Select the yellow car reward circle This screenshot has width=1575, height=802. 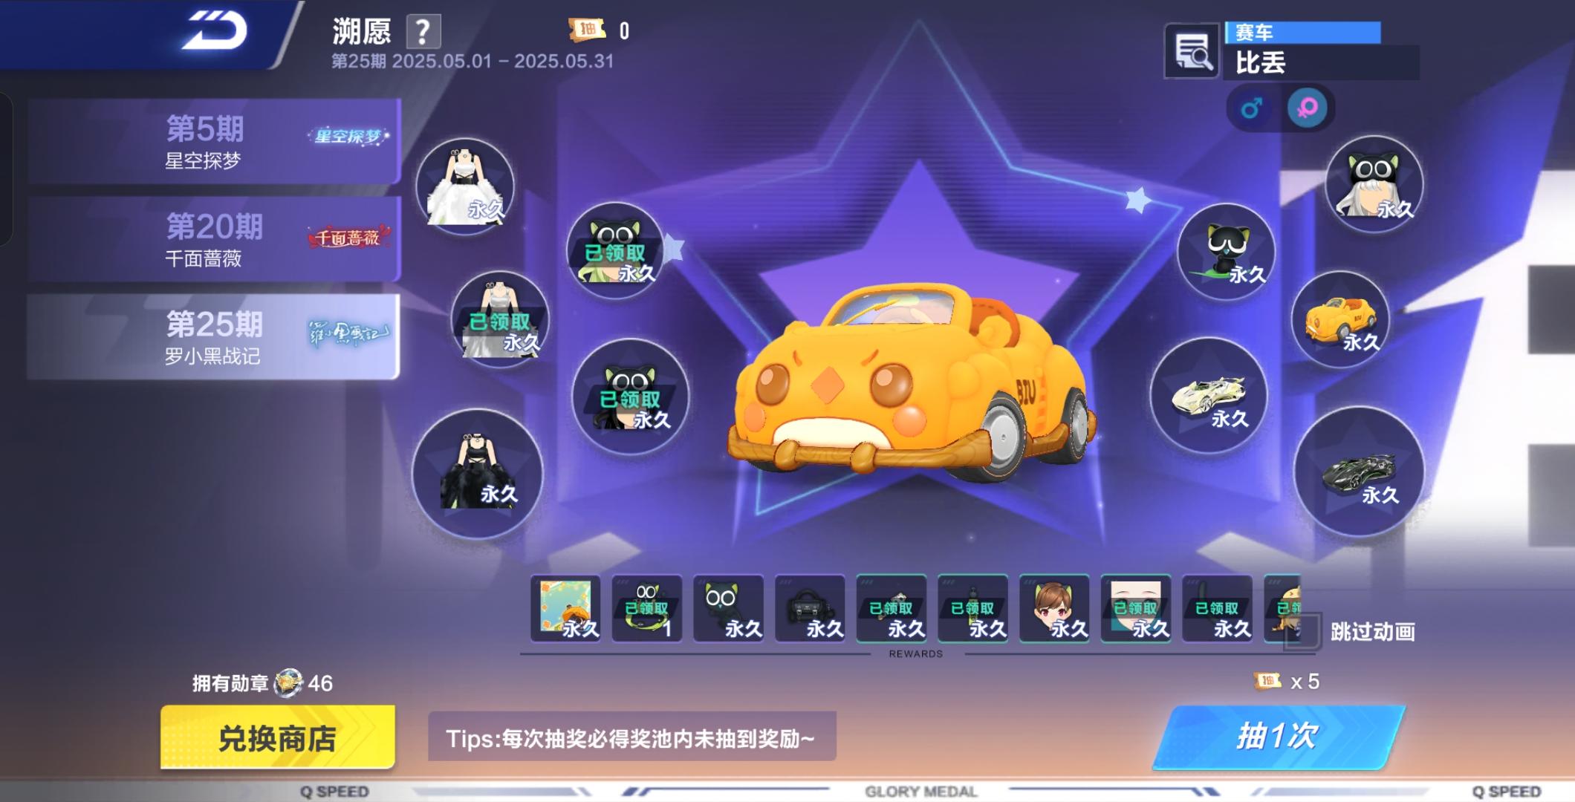[x=1340, y=320]
